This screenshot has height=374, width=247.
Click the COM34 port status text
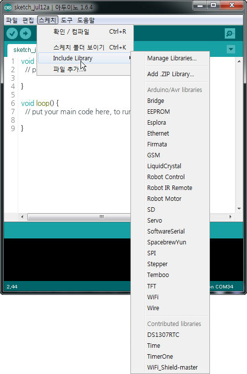(x=224, y=287)
